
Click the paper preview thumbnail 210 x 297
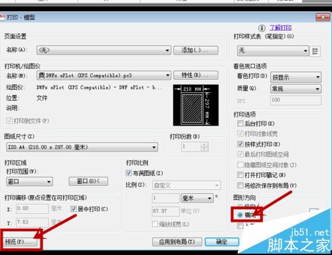[196, 105]
